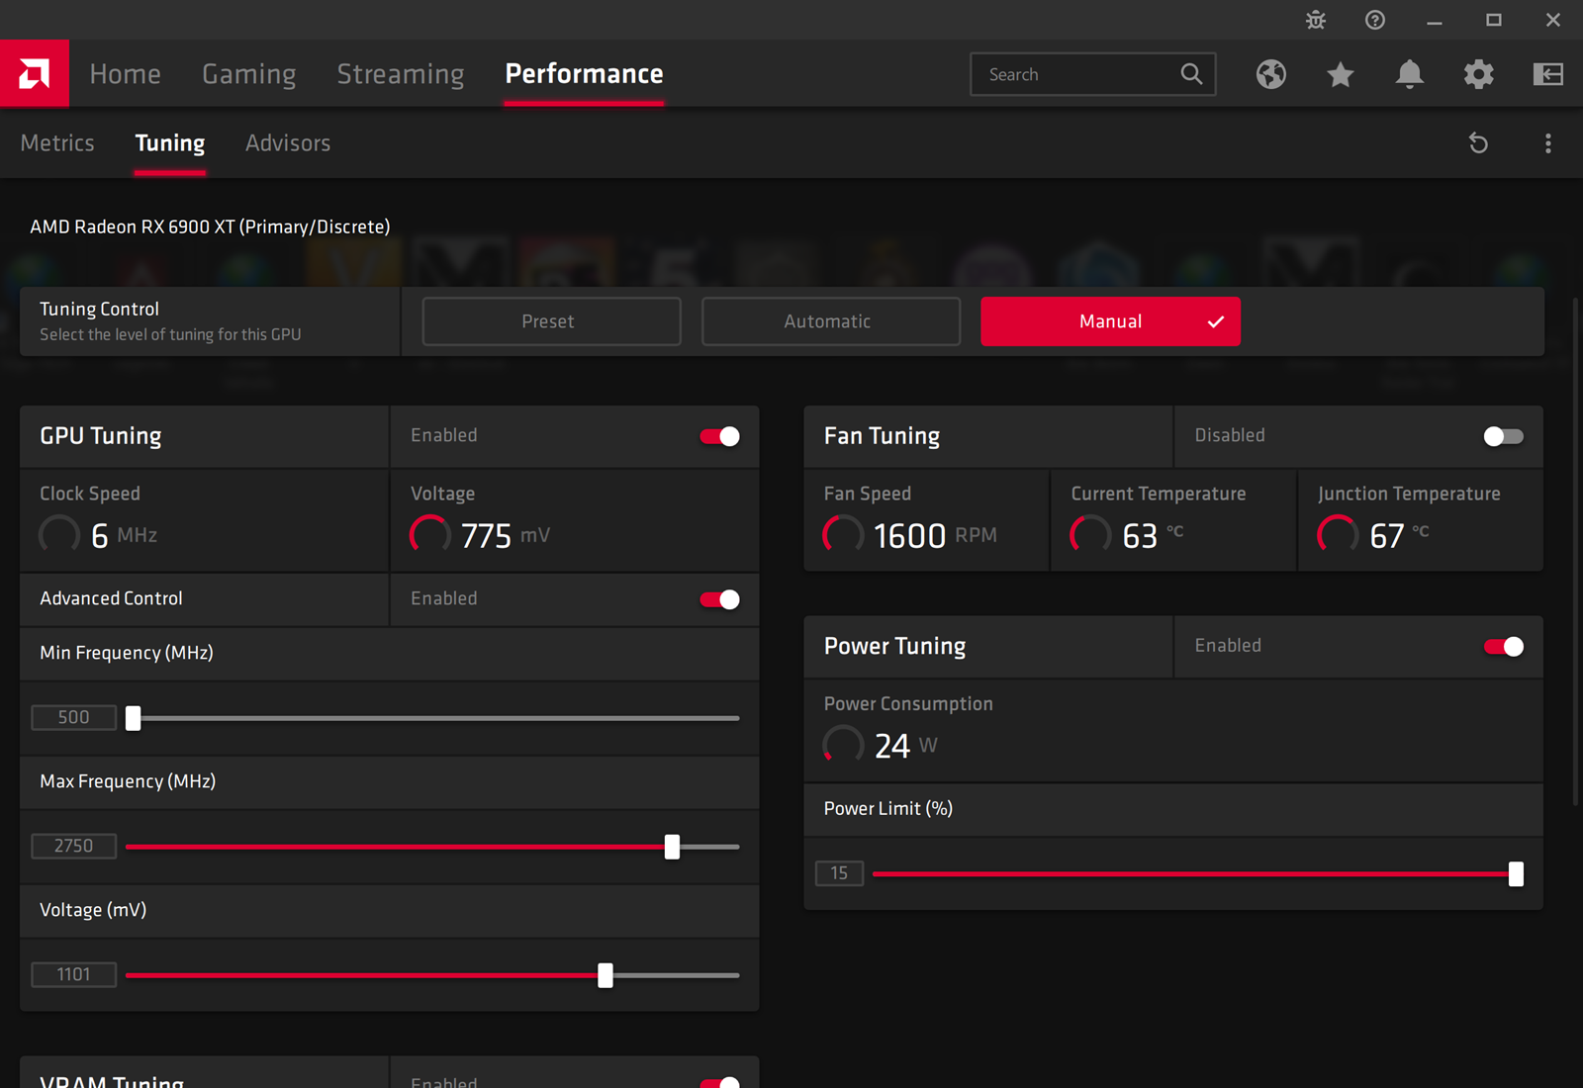Open the bug report tool icon
Image resolution: width=1583 pixels, height=1088 pixels.
pos(1316,20)
